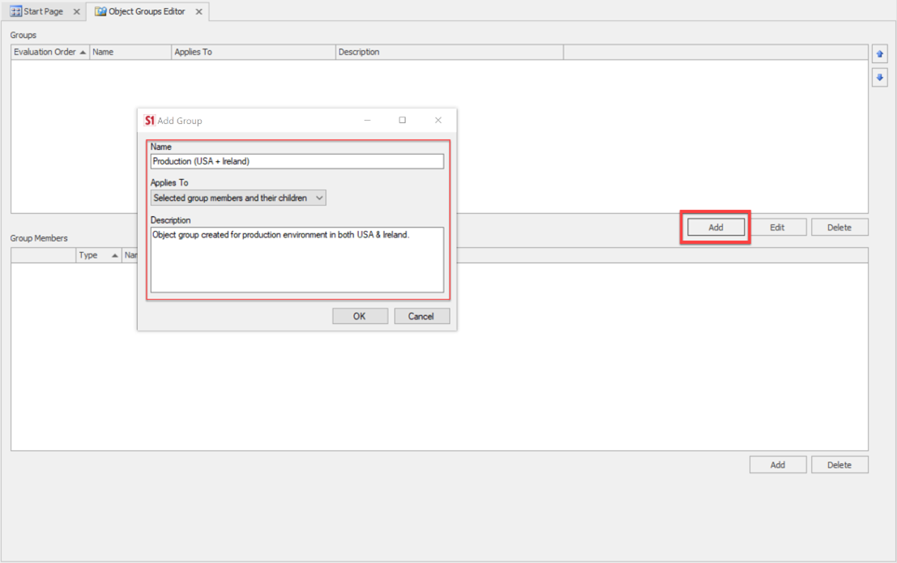Click Delete under the Groups list

[839, 227]
